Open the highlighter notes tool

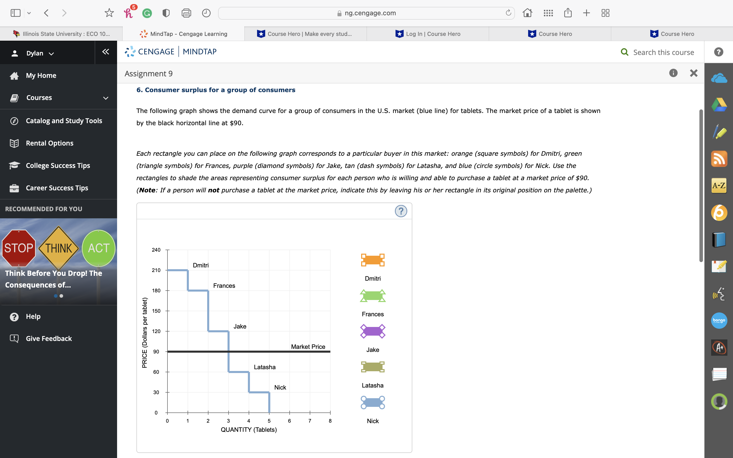[x=719, y=132]
